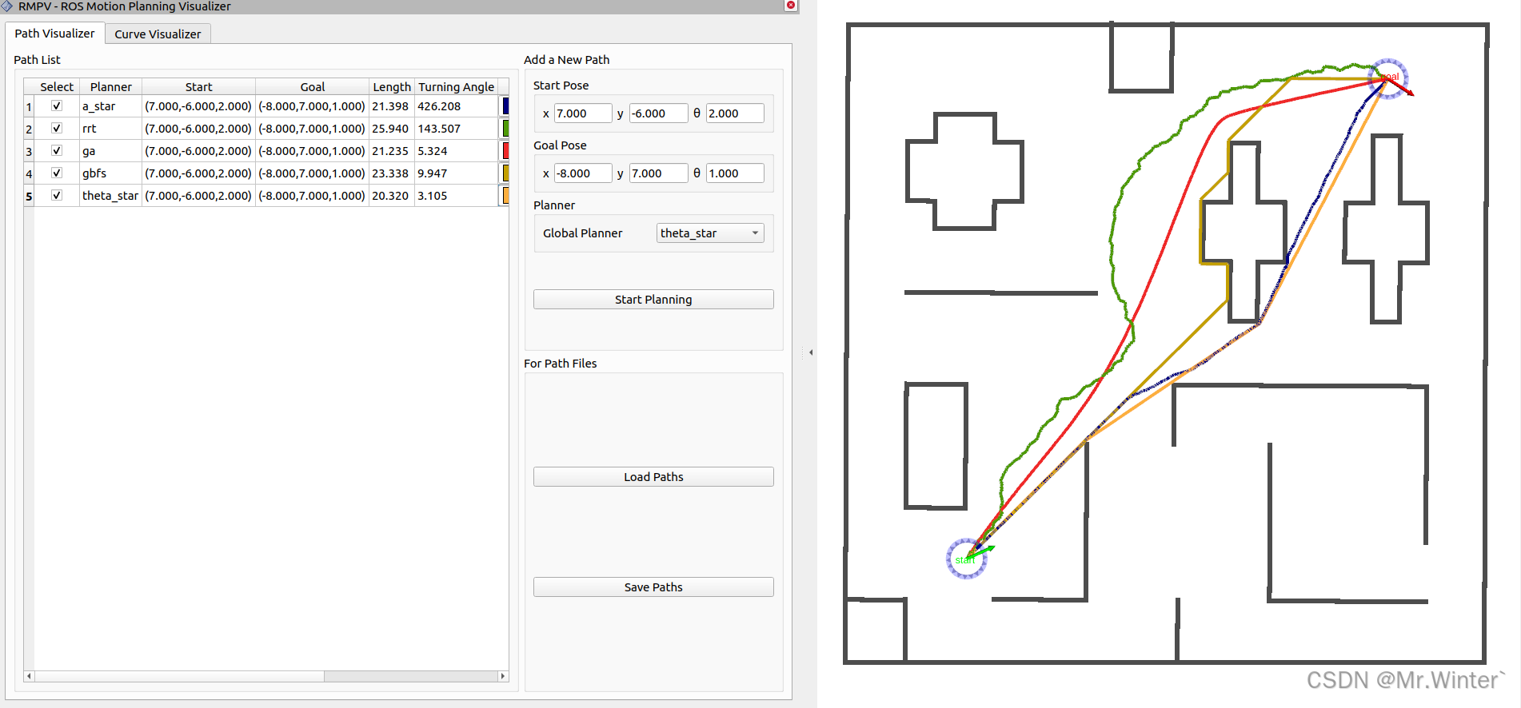Click the 20.320 length cell

(392, 195)
